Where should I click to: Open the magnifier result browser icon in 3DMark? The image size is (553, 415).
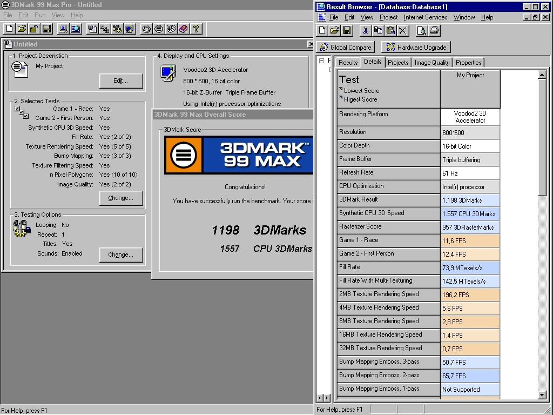pyautogui.click(x=76, y=29)
